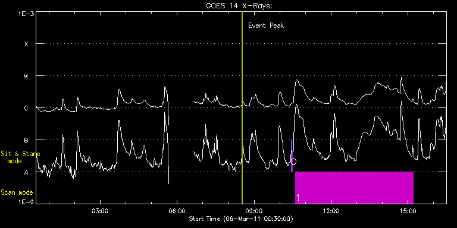Select the Scan mode label
This screenshot has width=457, height=228.
[x=17, y=192]
